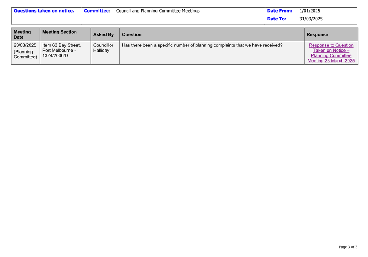
Task: Click the '(Planning Committee)' text in the date cell
Action: click(x=25, y=54)
